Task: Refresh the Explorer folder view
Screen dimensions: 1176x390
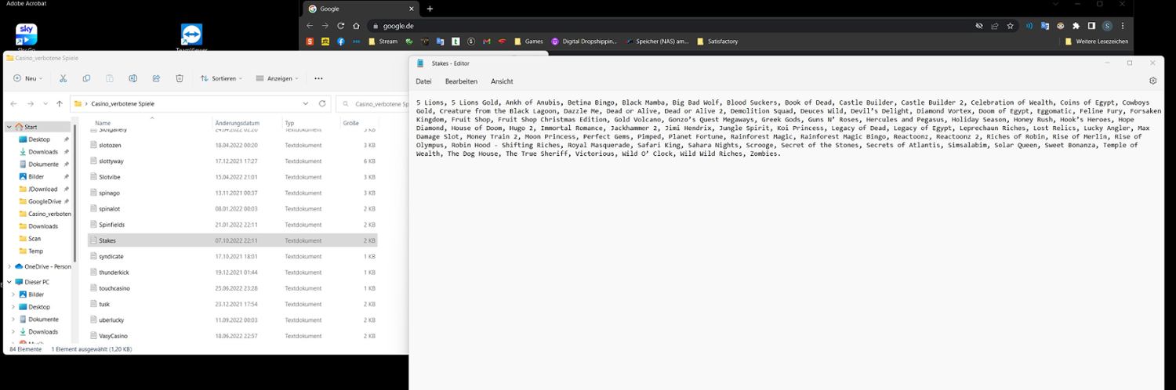Action: [x=322, y=103]
